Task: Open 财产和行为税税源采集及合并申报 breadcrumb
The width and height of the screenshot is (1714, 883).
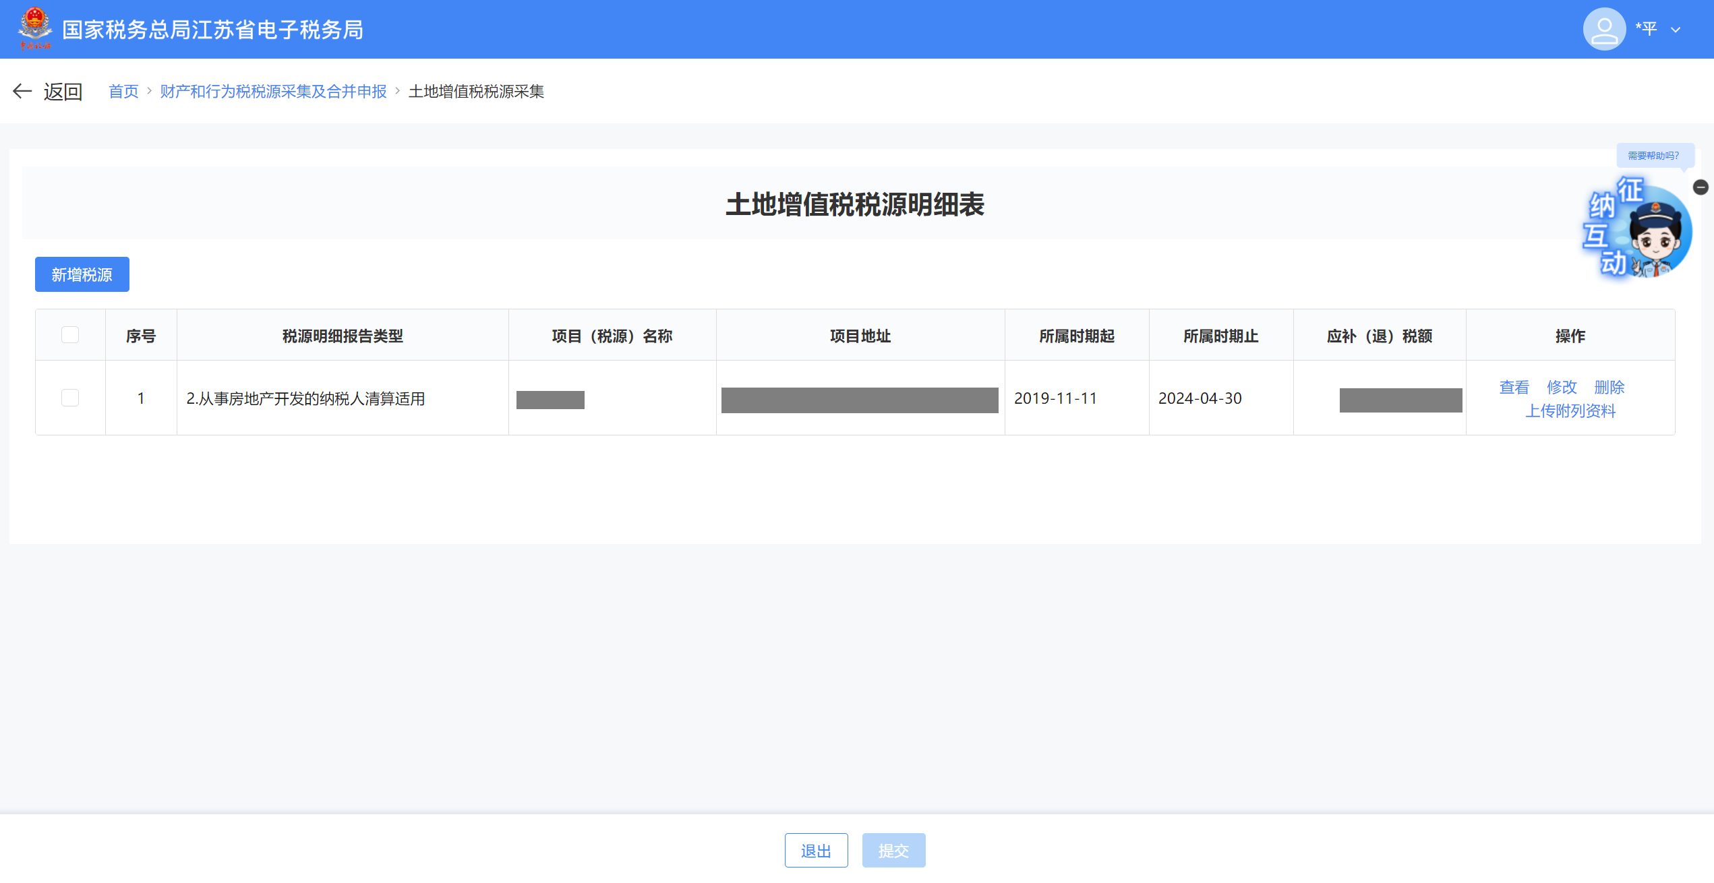Action: (x=273, y=91)
